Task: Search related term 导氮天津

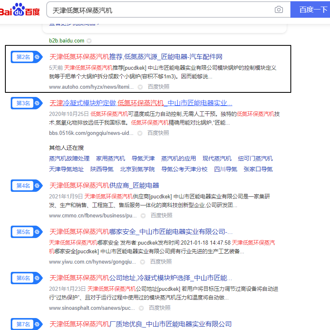Action: coord(143,158)
